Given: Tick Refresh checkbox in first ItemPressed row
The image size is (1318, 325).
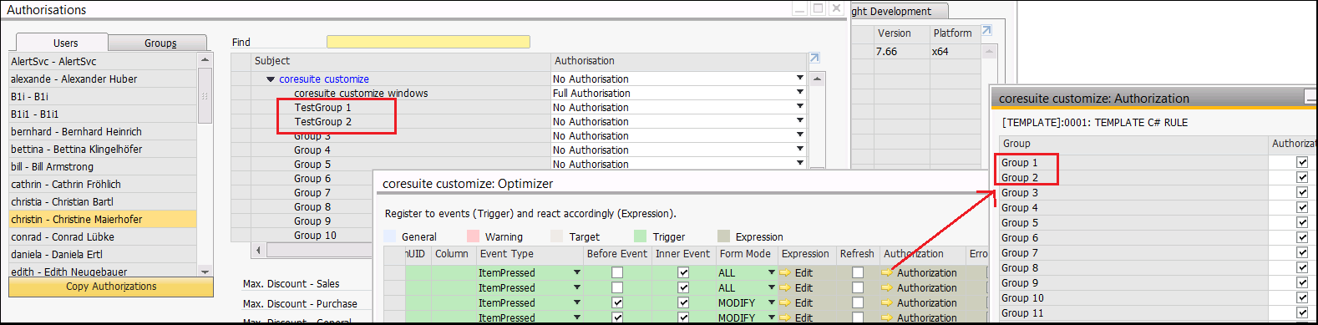Looking at the screenshot, I should (x=858, y=273).
